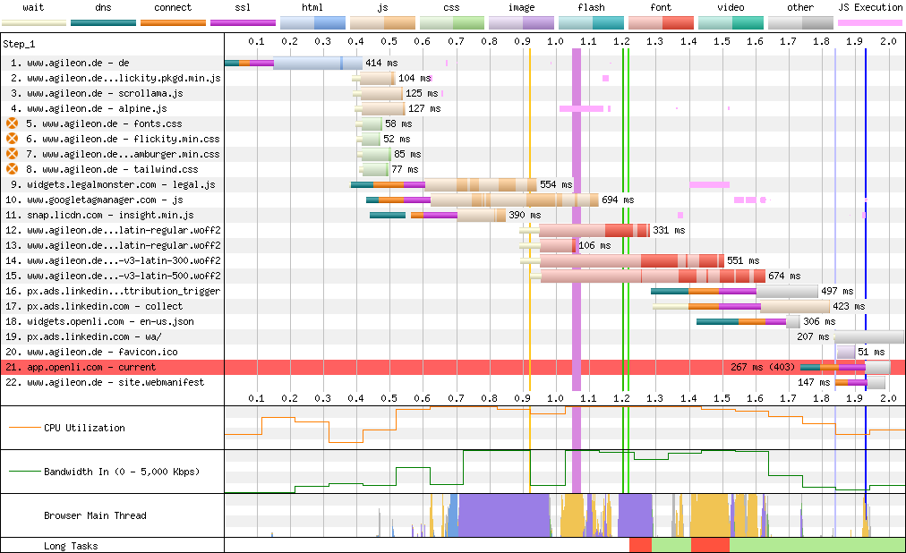The width and height of the screenshot is (906, 553).
Task: Click the render-blocking icon on fonts.css row
Action: [x=13, y=123]
